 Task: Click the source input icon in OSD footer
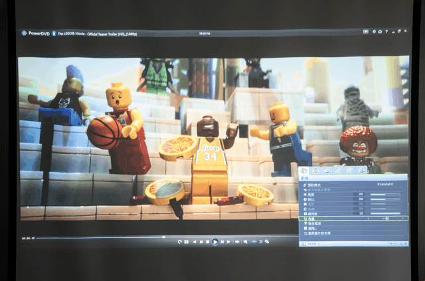(303, 244)
